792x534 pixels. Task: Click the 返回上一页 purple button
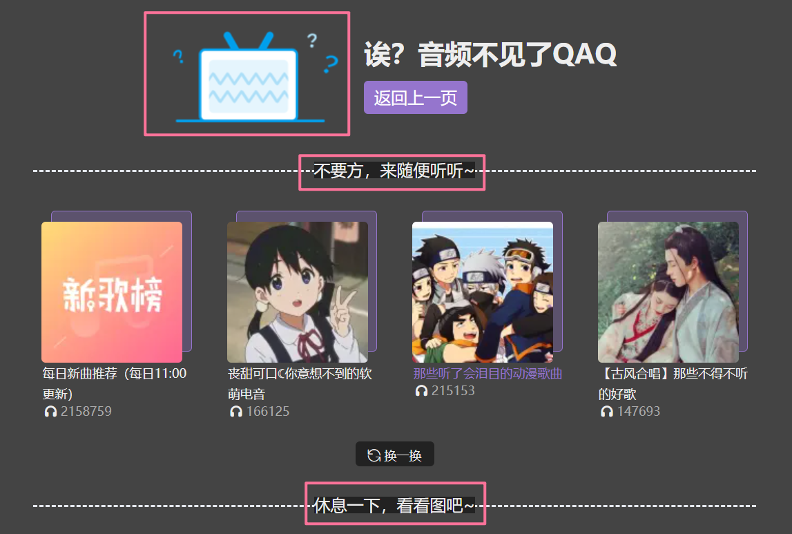[x=415, y=97]
